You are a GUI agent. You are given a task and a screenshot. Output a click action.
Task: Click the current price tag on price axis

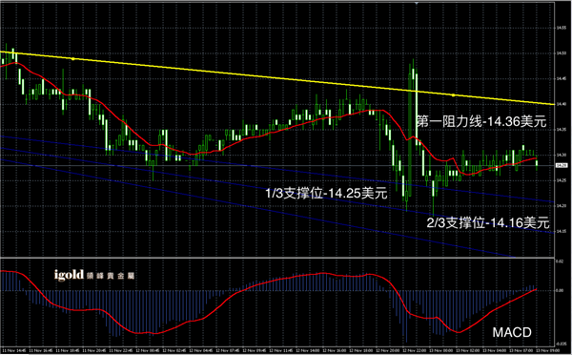tap(560, 166)
